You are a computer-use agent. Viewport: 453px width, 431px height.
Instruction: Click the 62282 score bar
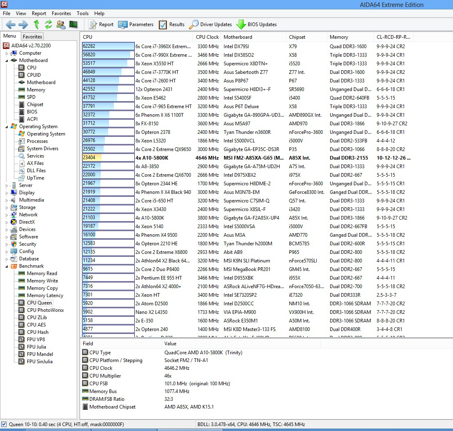point(108,46)
